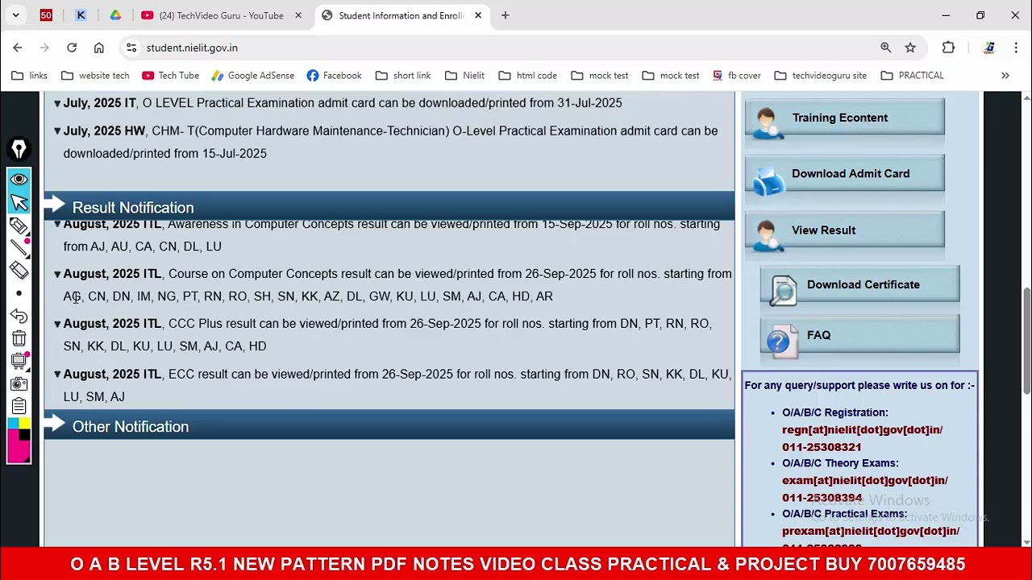Open the Tech Tube bookmark
Viewport: 1032px width, 580px height.
pos(170,76)
